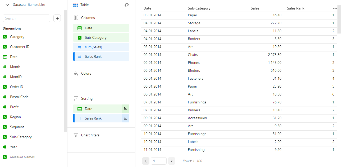Click the Sub-Category column header
343x167 pixels.
pyautogui.click(x=199, y=8)
